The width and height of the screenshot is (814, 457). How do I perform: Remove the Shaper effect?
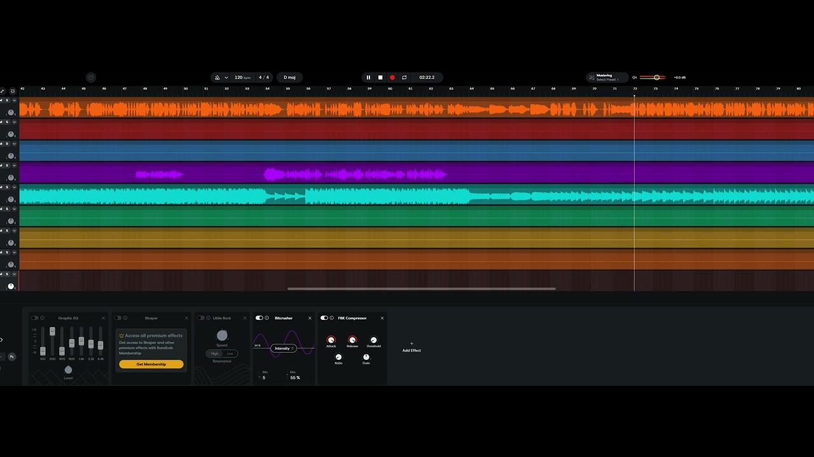186,318
